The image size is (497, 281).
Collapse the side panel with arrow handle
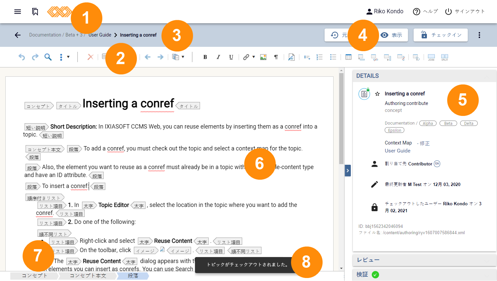tap(348, 171)
